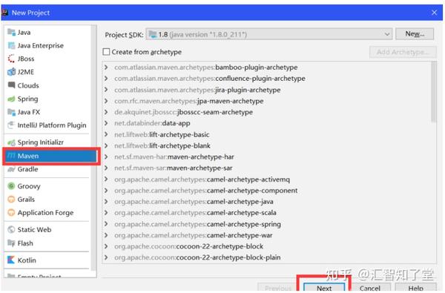Click the Java Enterprise icon
Screen dimensions: 445x293
[x=11, y=45]
